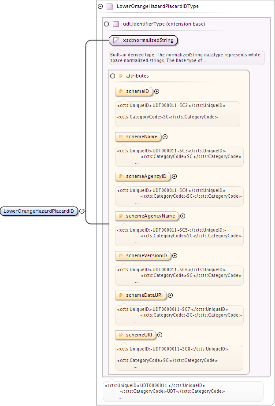Collapse the attributes group
The width and height of the screenshot is (275, 406).
[112, 76]
